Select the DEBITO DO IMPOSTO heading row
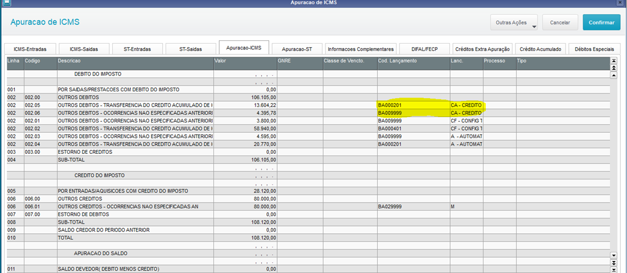The height and width of the screenshot is (273, 627). coord(308,74)
